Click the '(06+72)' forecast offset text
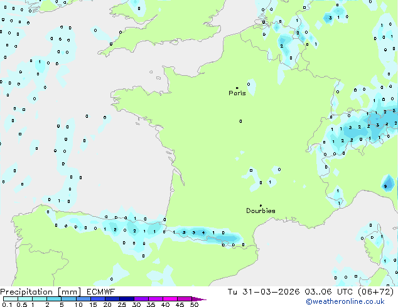 (375, 292)
